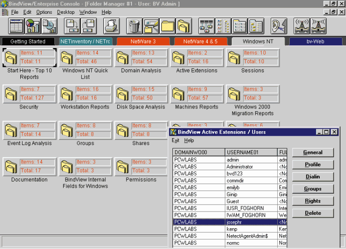
Task: Open the Desktop menu
Action: point(66,12)
